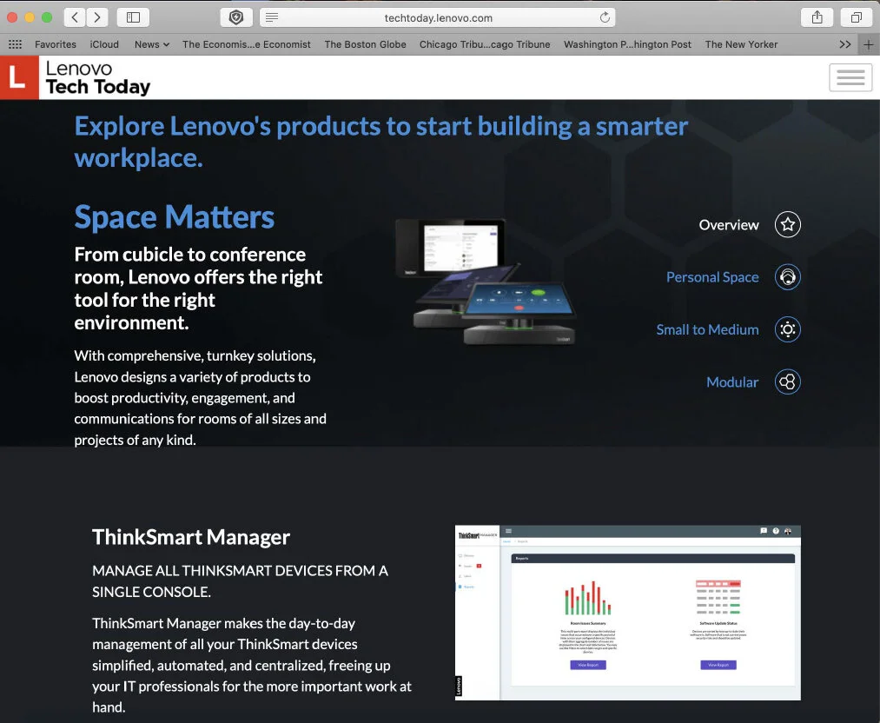Go back with Safari's back arrow
This screenshot has height=723, width=880.
coord(75,17)
